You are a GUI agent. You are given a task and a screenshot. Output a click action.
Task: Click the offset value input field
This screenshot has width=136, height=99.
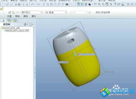click(78, 12)
